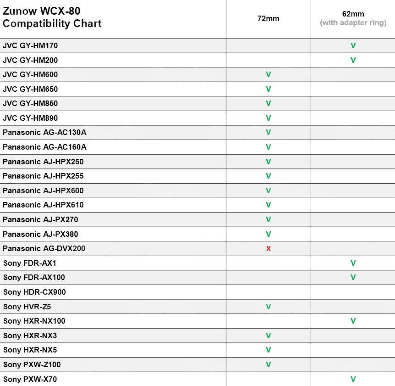This screenshot has height=386, width=395.
Task: Click the 72mm column header
Action: pyautogui.click(x=268, y=19)
